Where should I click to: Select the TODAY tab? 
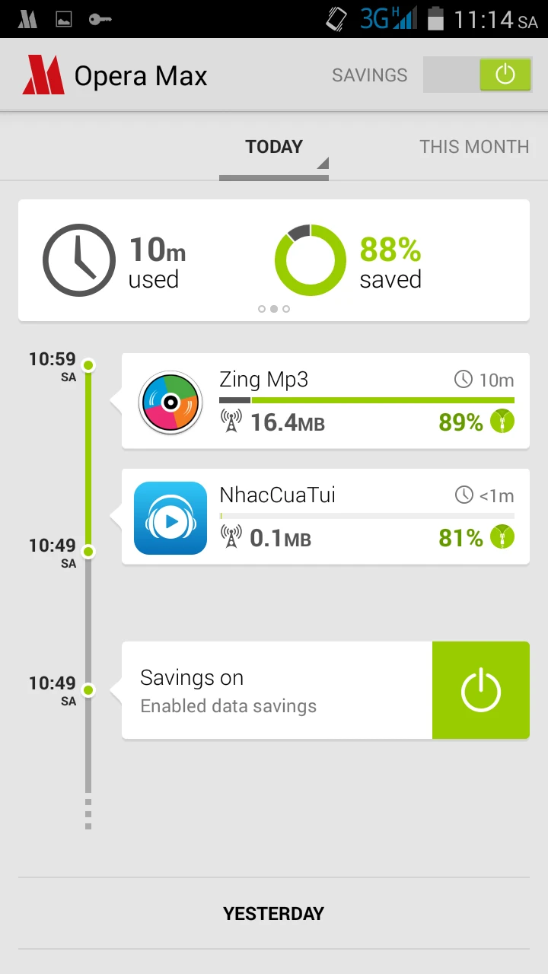pyautogui.click(x=274, y=147)
